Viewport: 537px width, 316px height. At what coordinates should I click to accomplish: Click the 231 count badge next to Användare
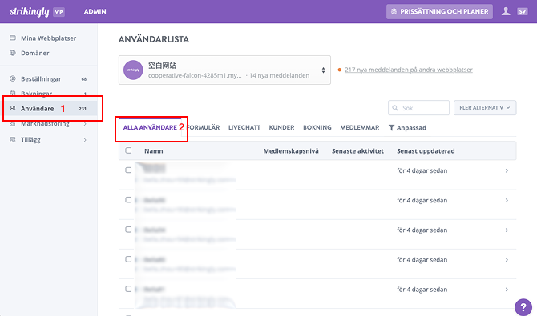(x=83, y=109)
